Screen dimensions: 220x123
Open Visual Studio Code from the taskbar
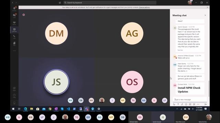(x=68, y=109)
